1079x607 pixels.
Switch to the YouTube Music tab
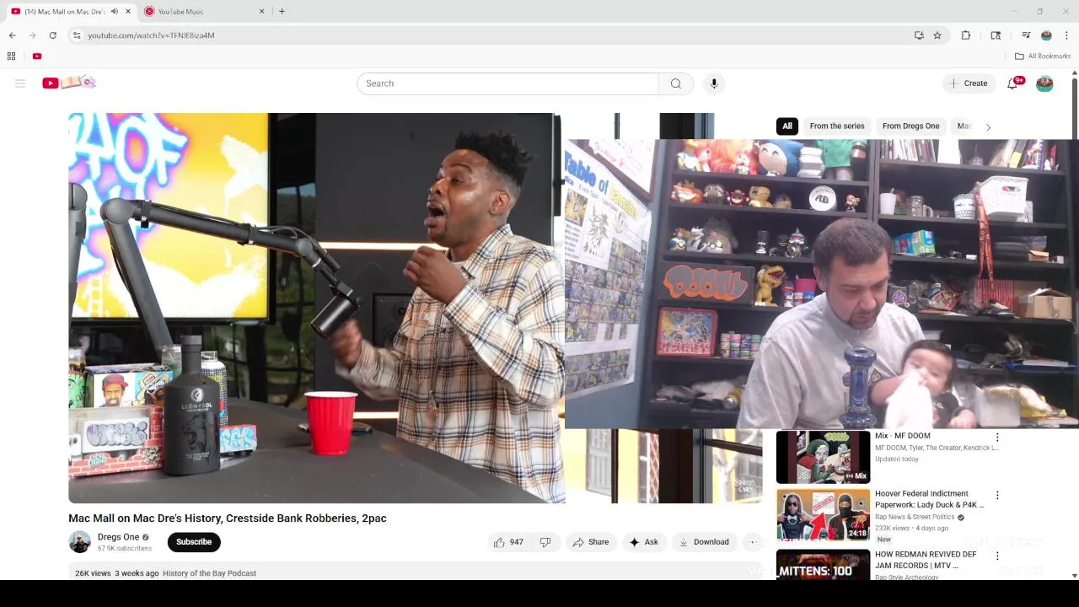[x=204, y=12]
